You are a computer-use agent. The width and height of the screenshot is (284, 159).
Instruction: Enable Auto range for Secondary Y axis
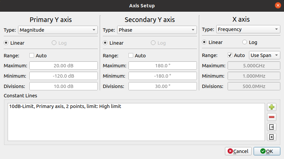(131, 56)
